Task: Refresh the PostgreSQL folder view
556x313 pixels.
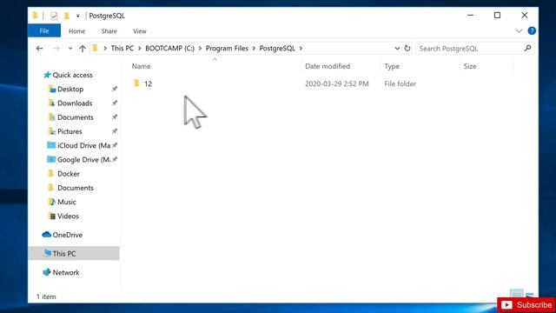Action: (x=407, y=49)
